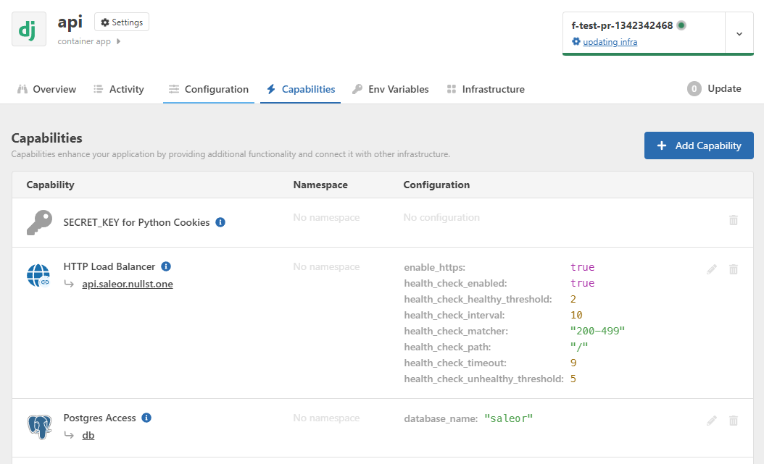Show info for the Postgres Access capability
764x464 pixels.
(x=147, y=417)
